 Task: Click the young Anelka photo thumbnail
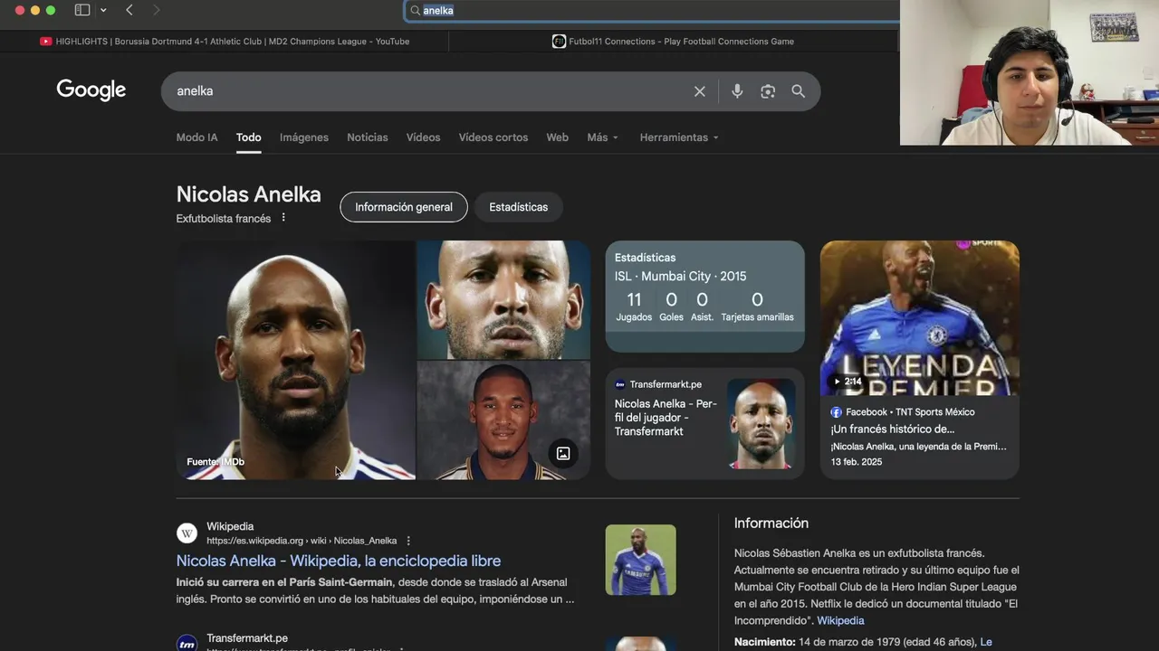tap(503, 420)
